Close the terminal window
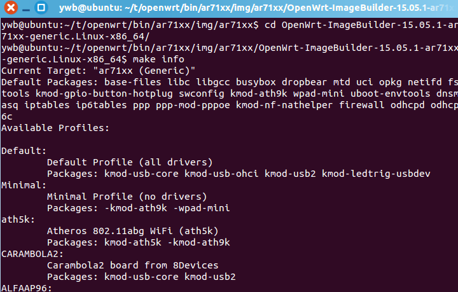 11,7
